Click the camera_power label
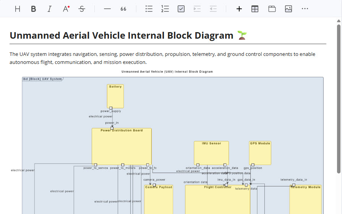This screenshot has height=214, width=342. tap(154, 180)
